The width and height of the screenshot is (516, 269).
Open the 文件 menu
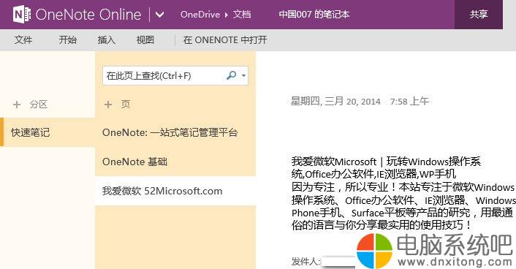pos(23,40)
